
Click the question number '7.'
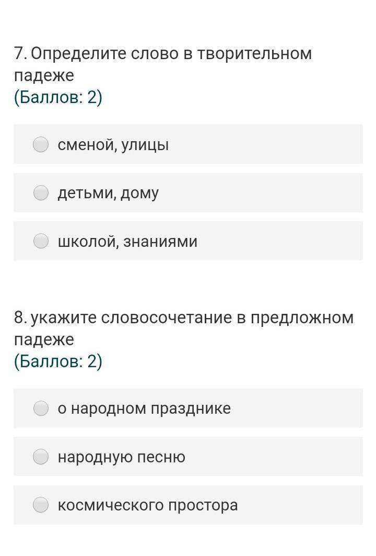[x=20, y=54]
